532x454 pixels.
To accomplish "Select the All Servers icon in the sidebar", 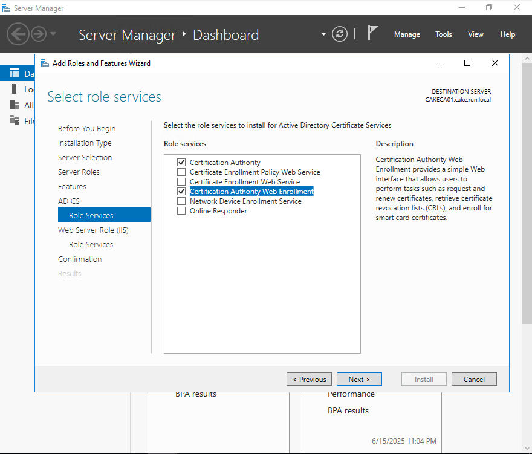I will (x=15, y=105).
